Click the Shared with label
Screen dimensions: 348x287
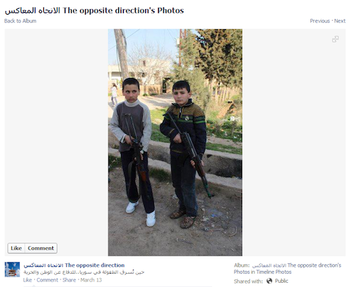248,281
